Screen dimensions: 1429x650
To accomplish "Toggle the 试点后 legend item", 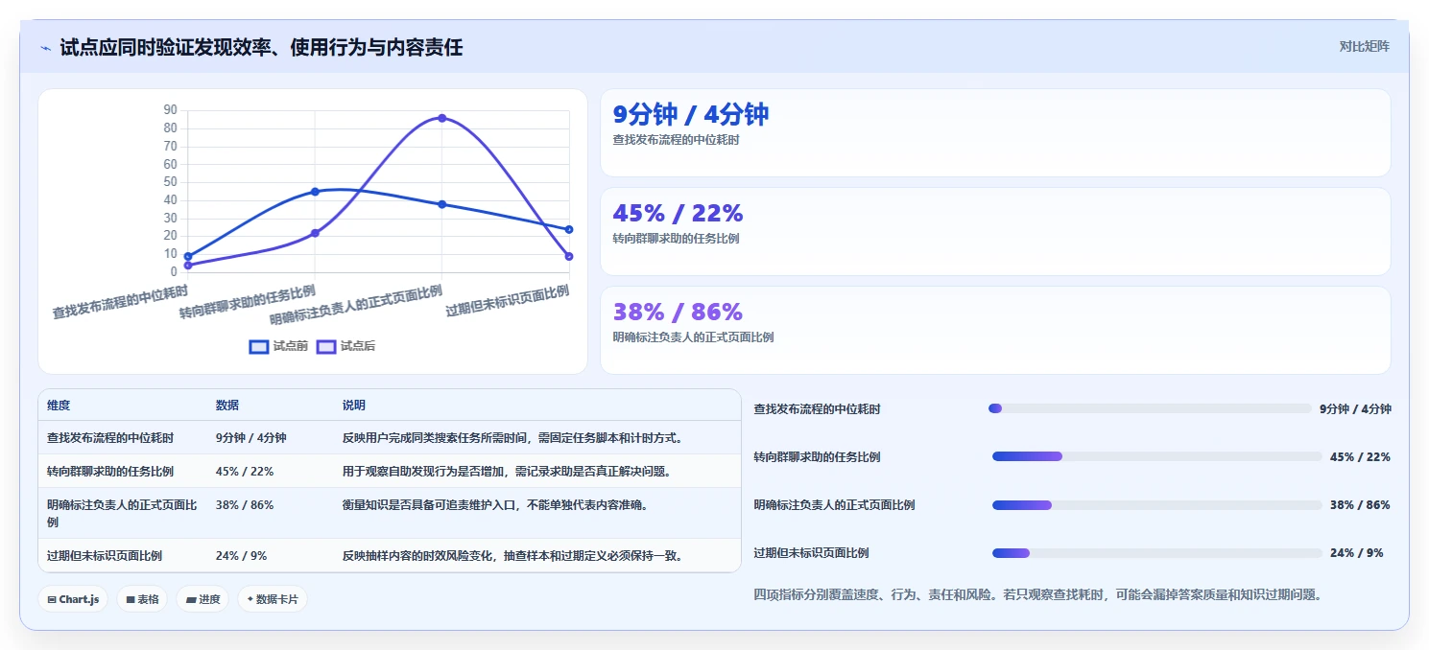I will point(345,346).
